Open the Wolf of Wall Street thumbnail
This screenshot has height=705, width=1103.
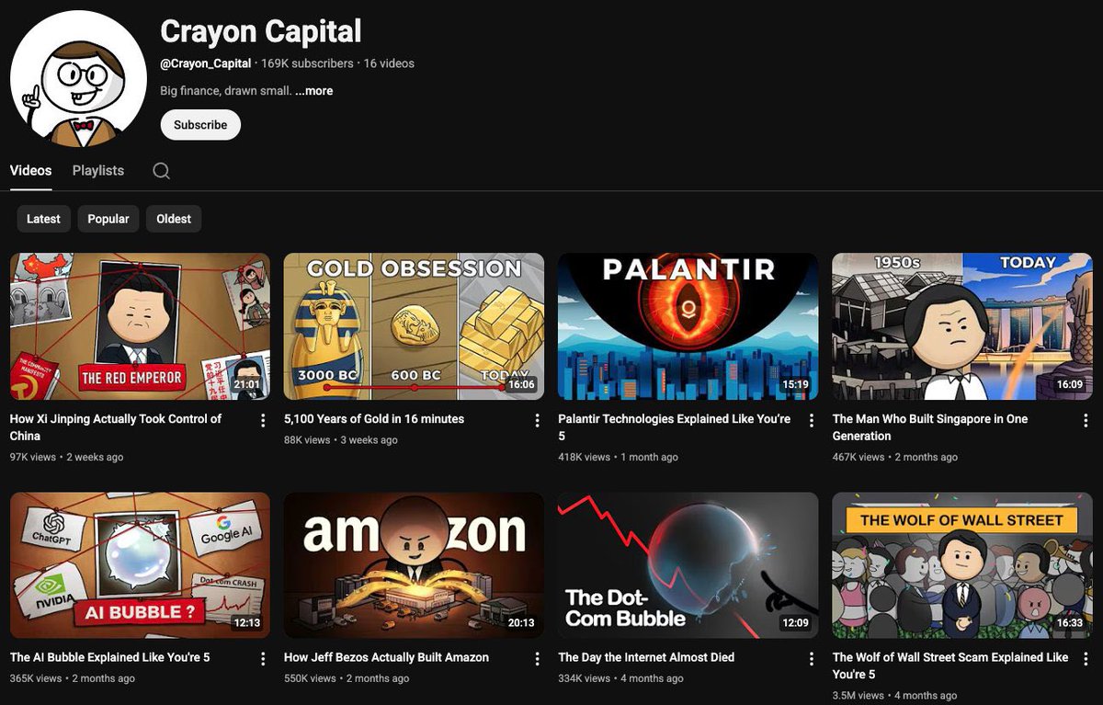click(962, 565)
